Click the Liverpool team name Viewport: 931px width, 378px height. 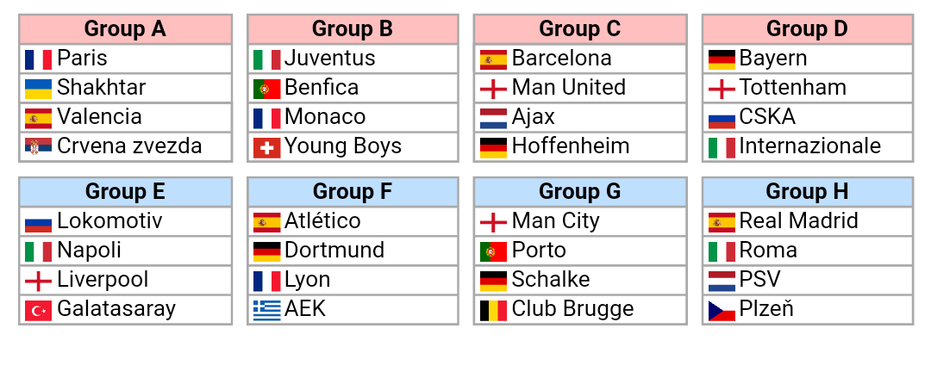(x=103, y=280)
